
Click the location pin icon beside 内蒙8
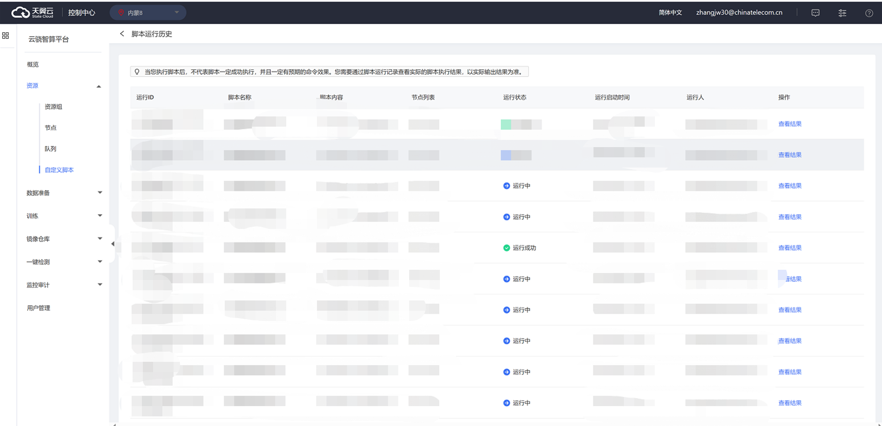[x=121, y=12]
